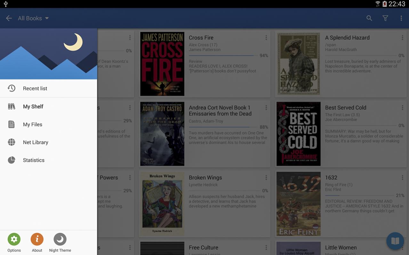Click the USB status bar icon
The image size is (409, 255).
click(5, 4)
